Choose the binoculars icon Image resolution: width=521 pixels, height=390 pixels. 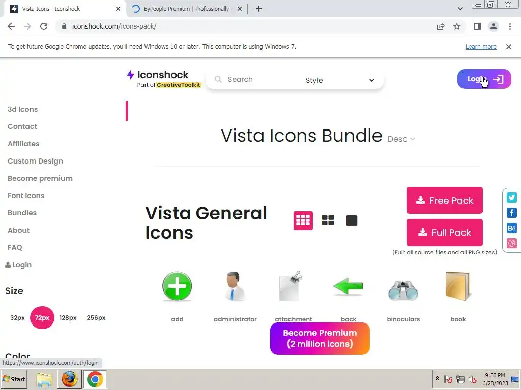tap(403, 290)
